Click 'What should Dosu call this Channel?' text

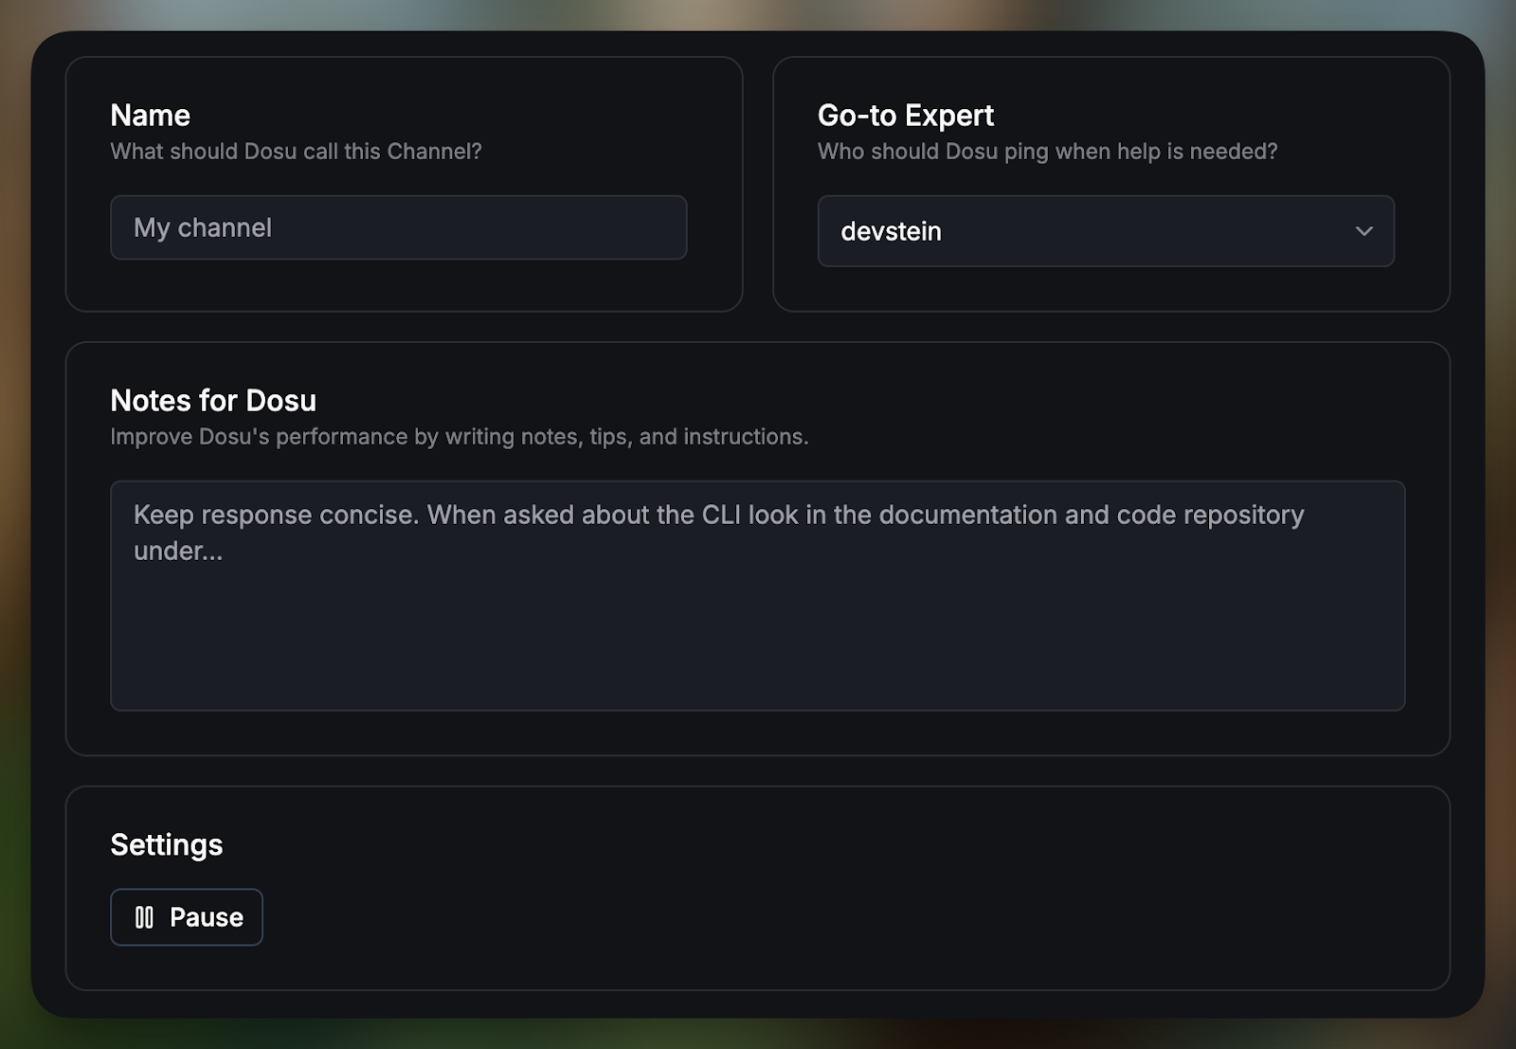pyautogui.click(x=297, y=152)
